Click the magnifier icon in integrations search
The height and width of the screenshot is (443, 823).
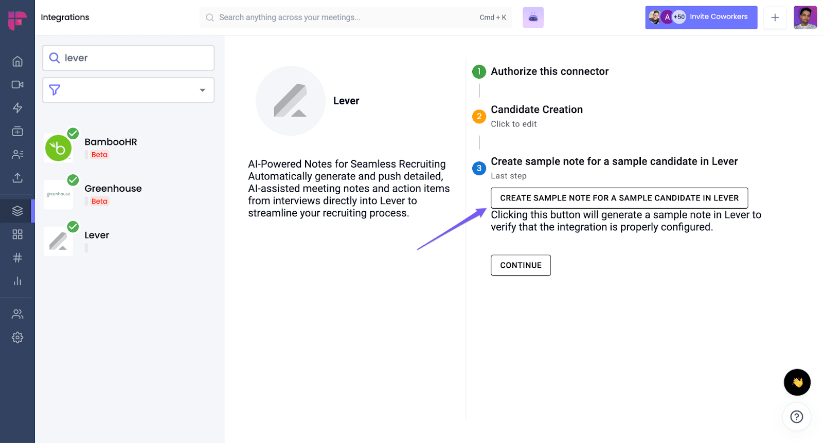point(55,58)
